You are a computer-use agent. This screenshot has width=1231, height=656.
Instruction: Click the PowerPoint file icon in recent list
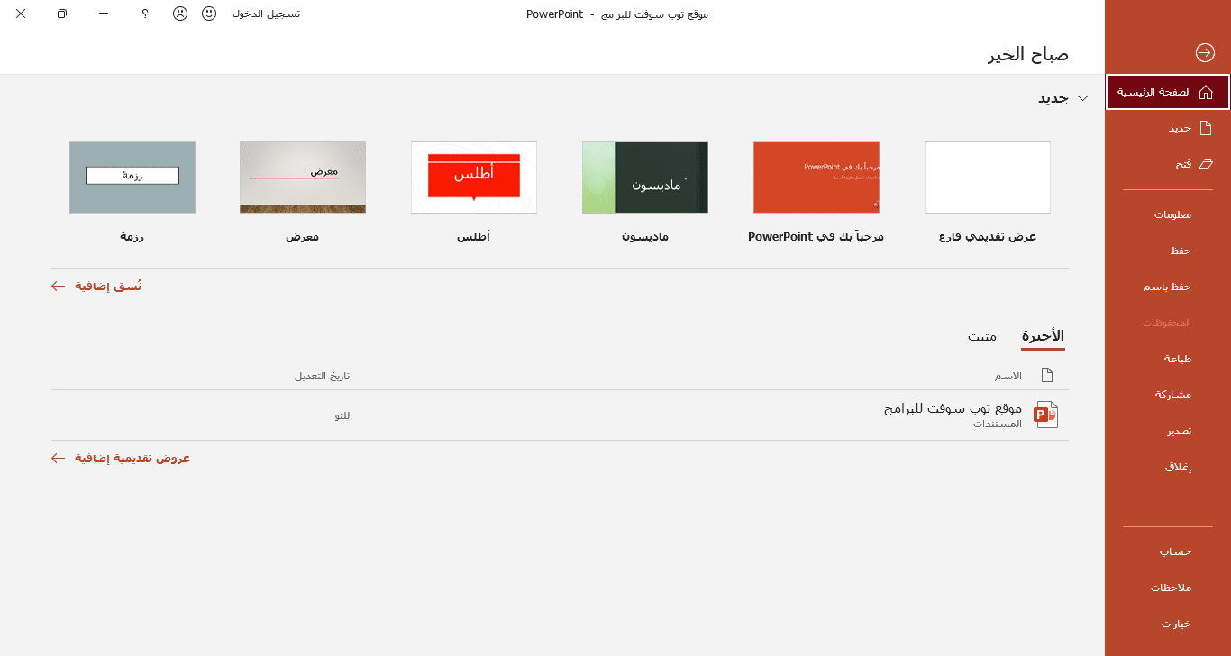pos(1045,415)
